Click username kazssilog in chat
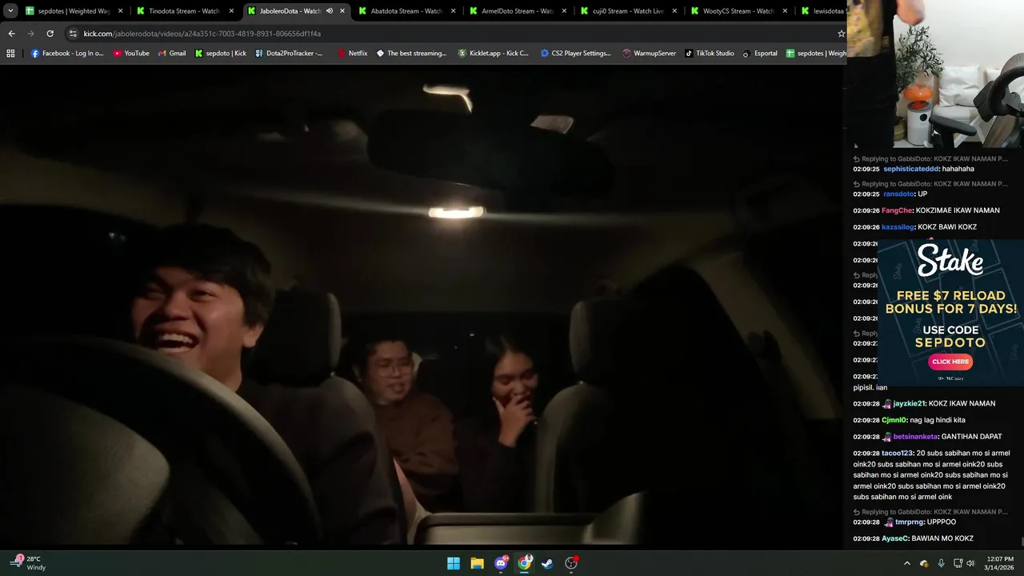This screenshot has height=576, width=1024. click(898, 227)
